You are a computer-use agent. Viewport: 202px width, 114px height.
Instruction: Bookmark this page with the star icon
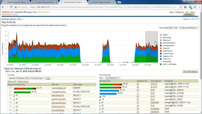click(181, 7)
